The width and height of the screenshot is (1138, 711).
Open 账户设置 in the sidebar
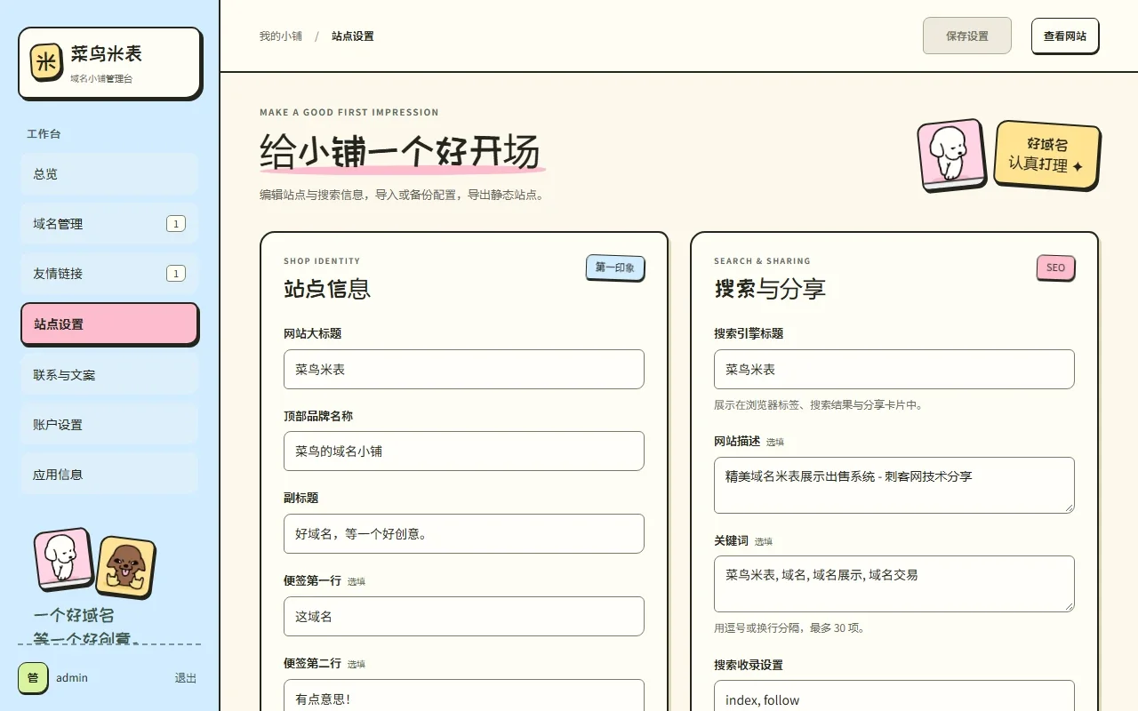[109, 425]
